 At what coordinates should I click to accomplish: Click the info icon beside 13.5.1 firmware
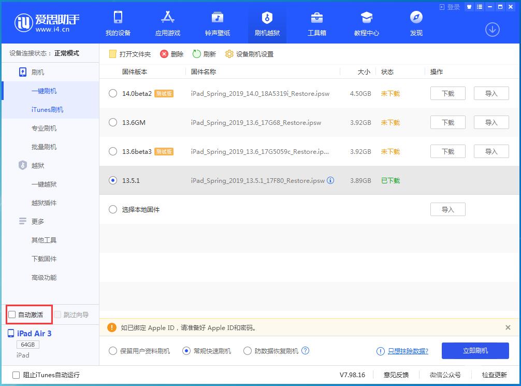(x=330, y=180)
